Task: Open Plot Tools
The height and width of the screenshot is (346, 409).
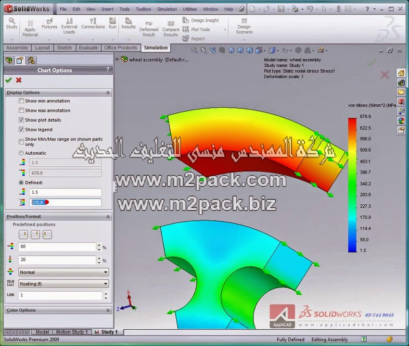Action: click(196, 29)
